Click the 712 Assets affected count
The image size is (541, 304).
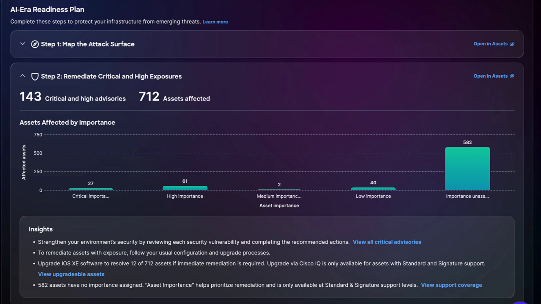pyautogui.click(x=149, y=97)
